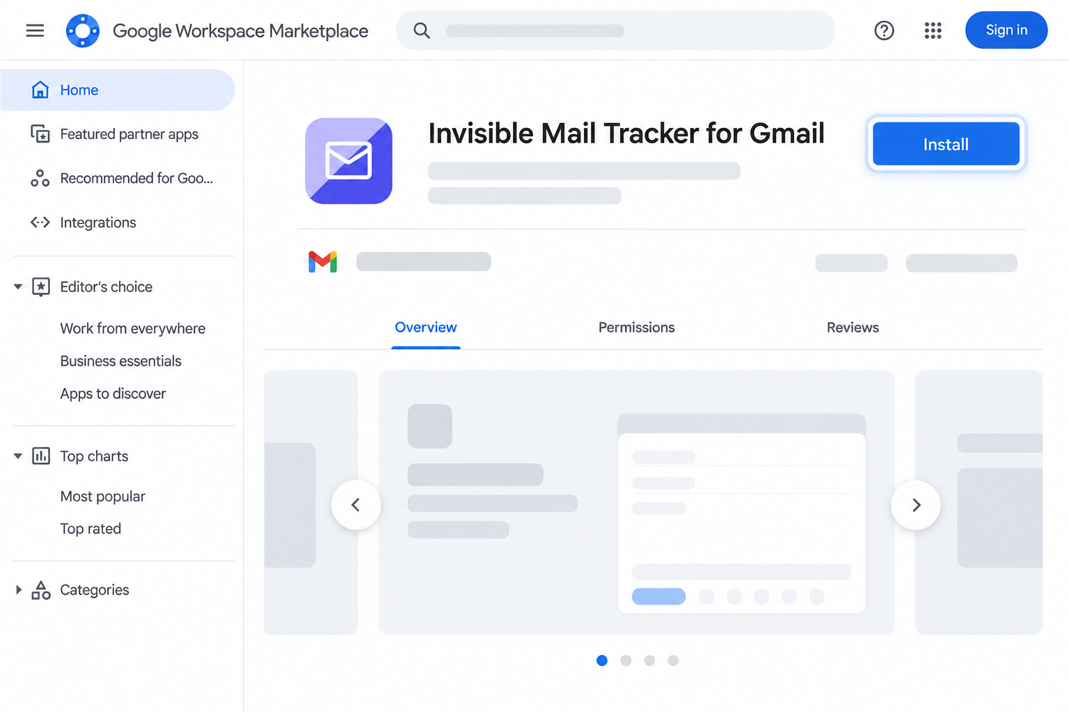Viewport: 1069px width, 712px height.
Task: Open Work from everywhere collection
Action: point(133,328)
